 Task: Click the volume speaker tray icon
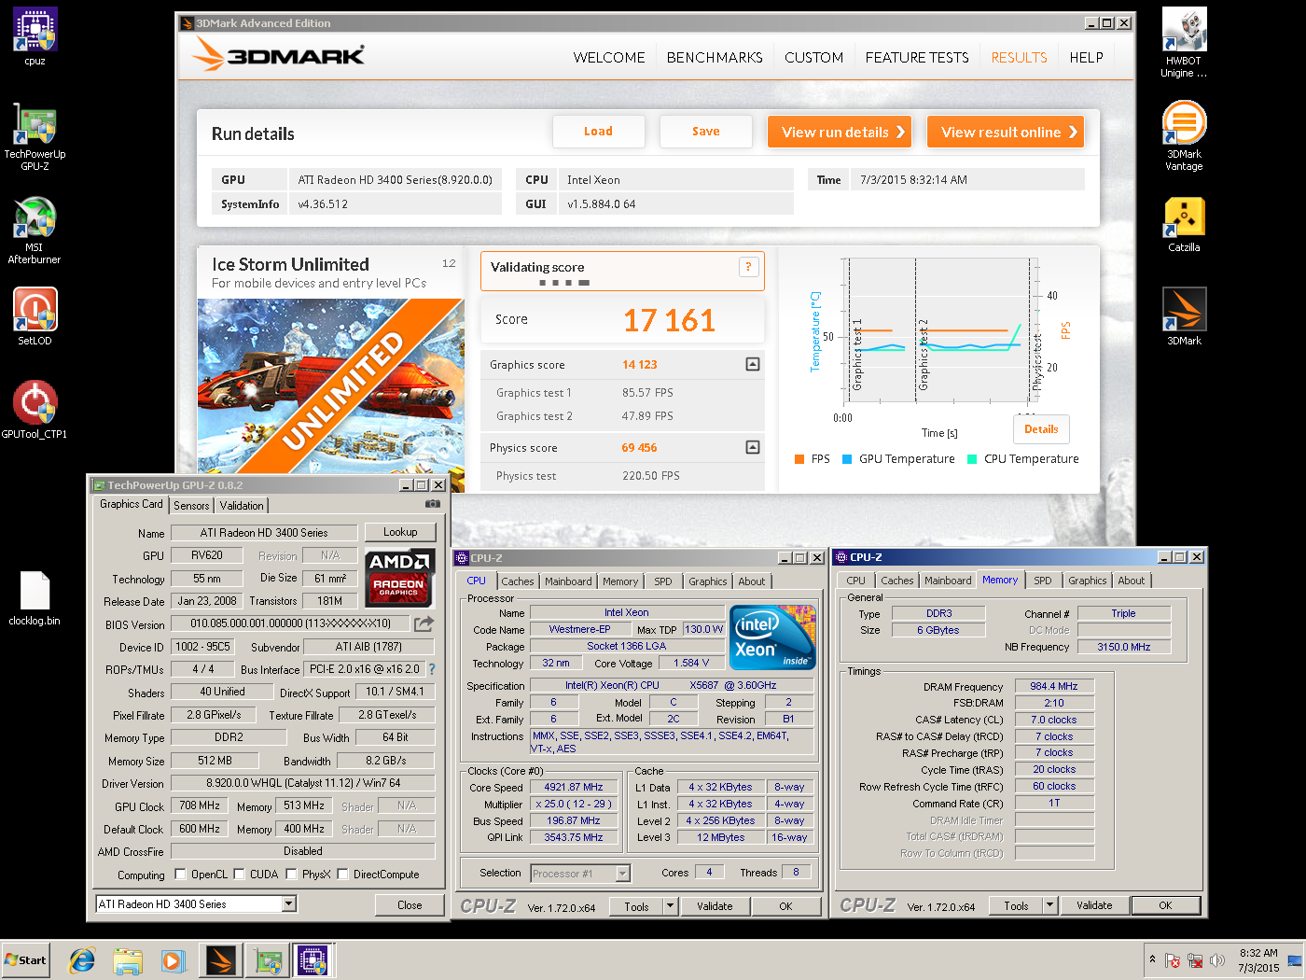(x=1217, y=960)
